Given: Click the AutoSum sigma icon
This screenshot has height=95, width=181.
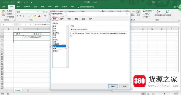Looking at the screenshot, I should [x=144, y=11].
